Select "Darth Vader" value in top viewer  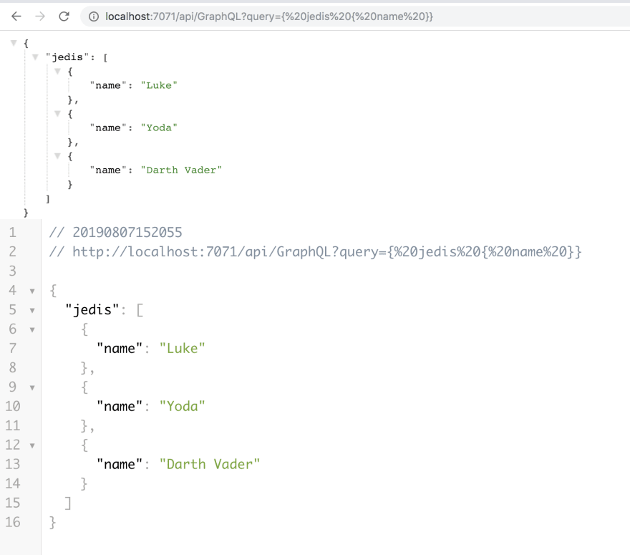181,170
